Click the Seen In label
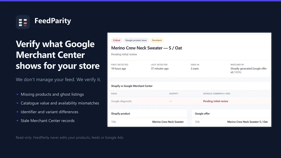Viewport: 281px width, 158px height. pos(195,65)
